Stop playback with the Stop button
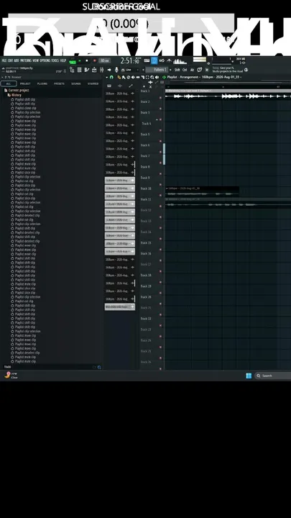The image size is (291, 518). pyautogui.click(x=87, y=60)
